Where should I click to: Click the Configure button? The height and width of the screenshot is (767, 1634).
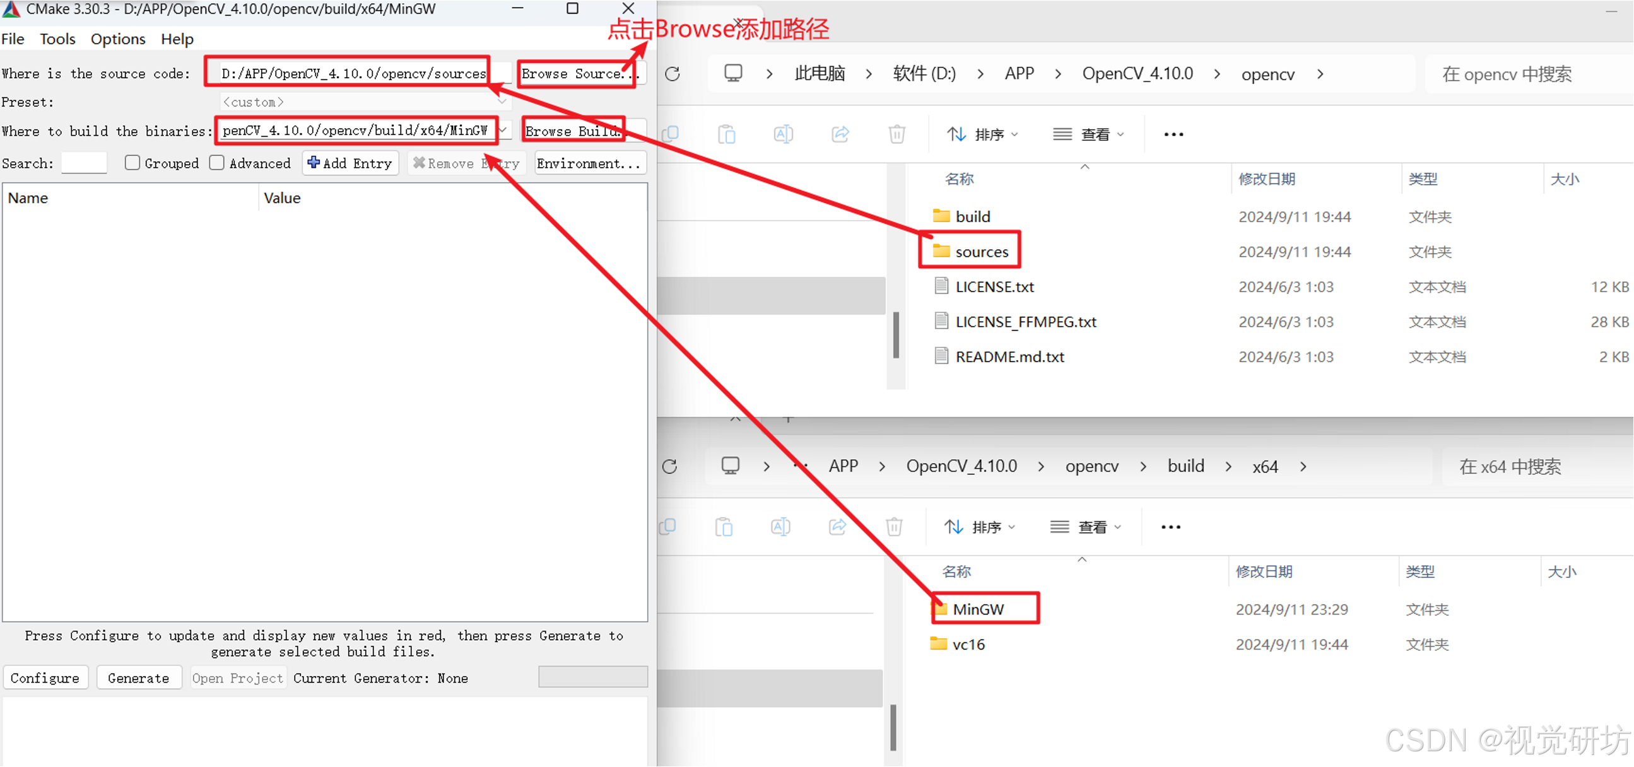[x=45, y=677]
